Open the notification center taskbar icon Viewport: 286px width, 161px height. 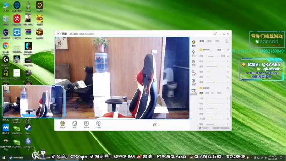(281, 158)
